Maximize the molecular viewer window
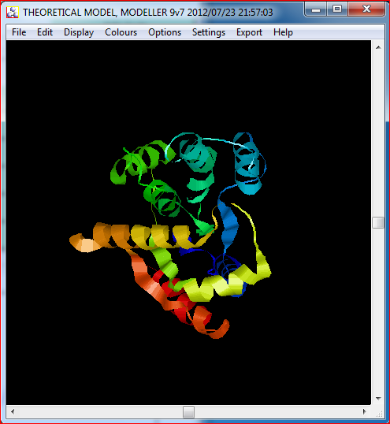The width and height of the screenshot is (390, 424). pyautogui.click(x=337, y=9)
